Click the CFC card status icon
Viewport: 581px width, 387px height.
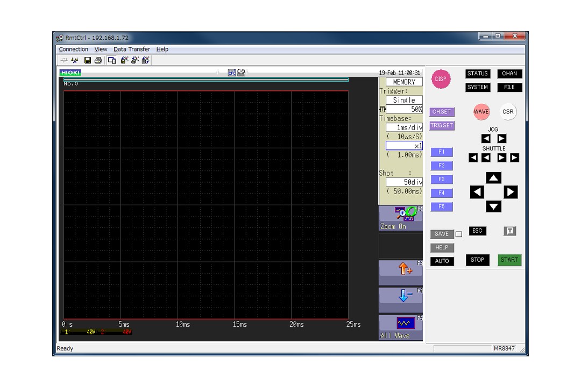click(x=232, y=73)
